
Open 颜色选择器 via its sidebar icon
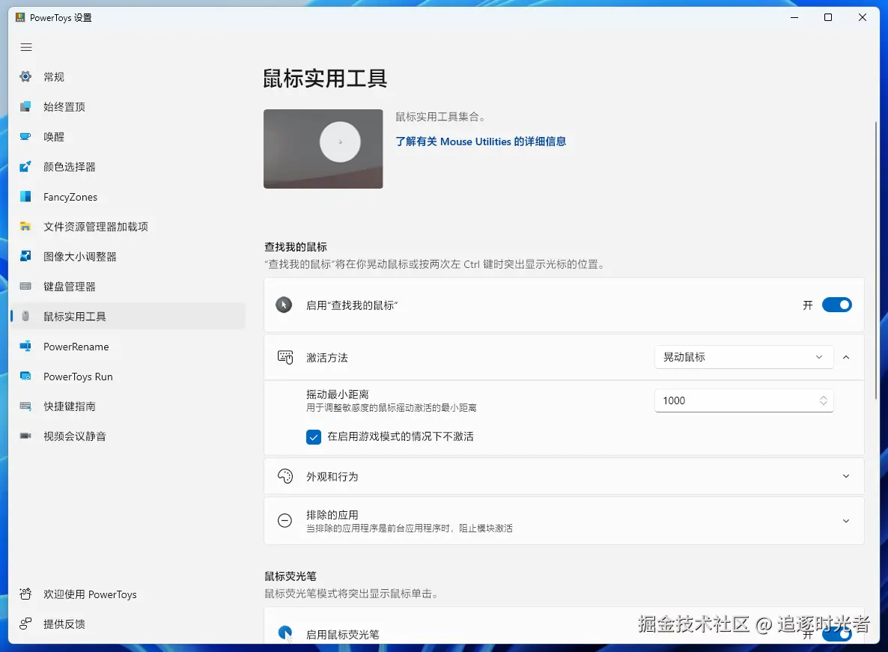pos(26,167)
